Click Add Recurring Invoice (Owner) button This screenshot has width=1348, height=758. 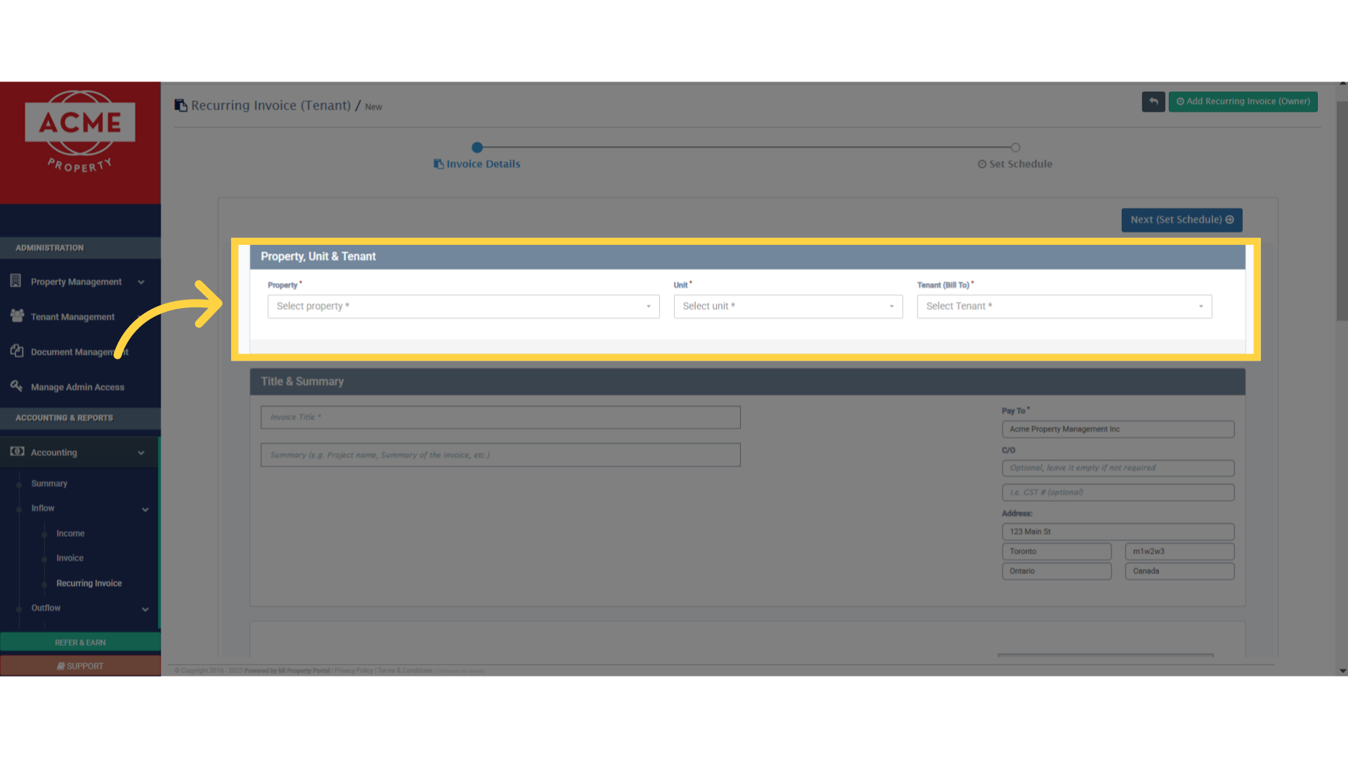click(x=1243, y=102)
